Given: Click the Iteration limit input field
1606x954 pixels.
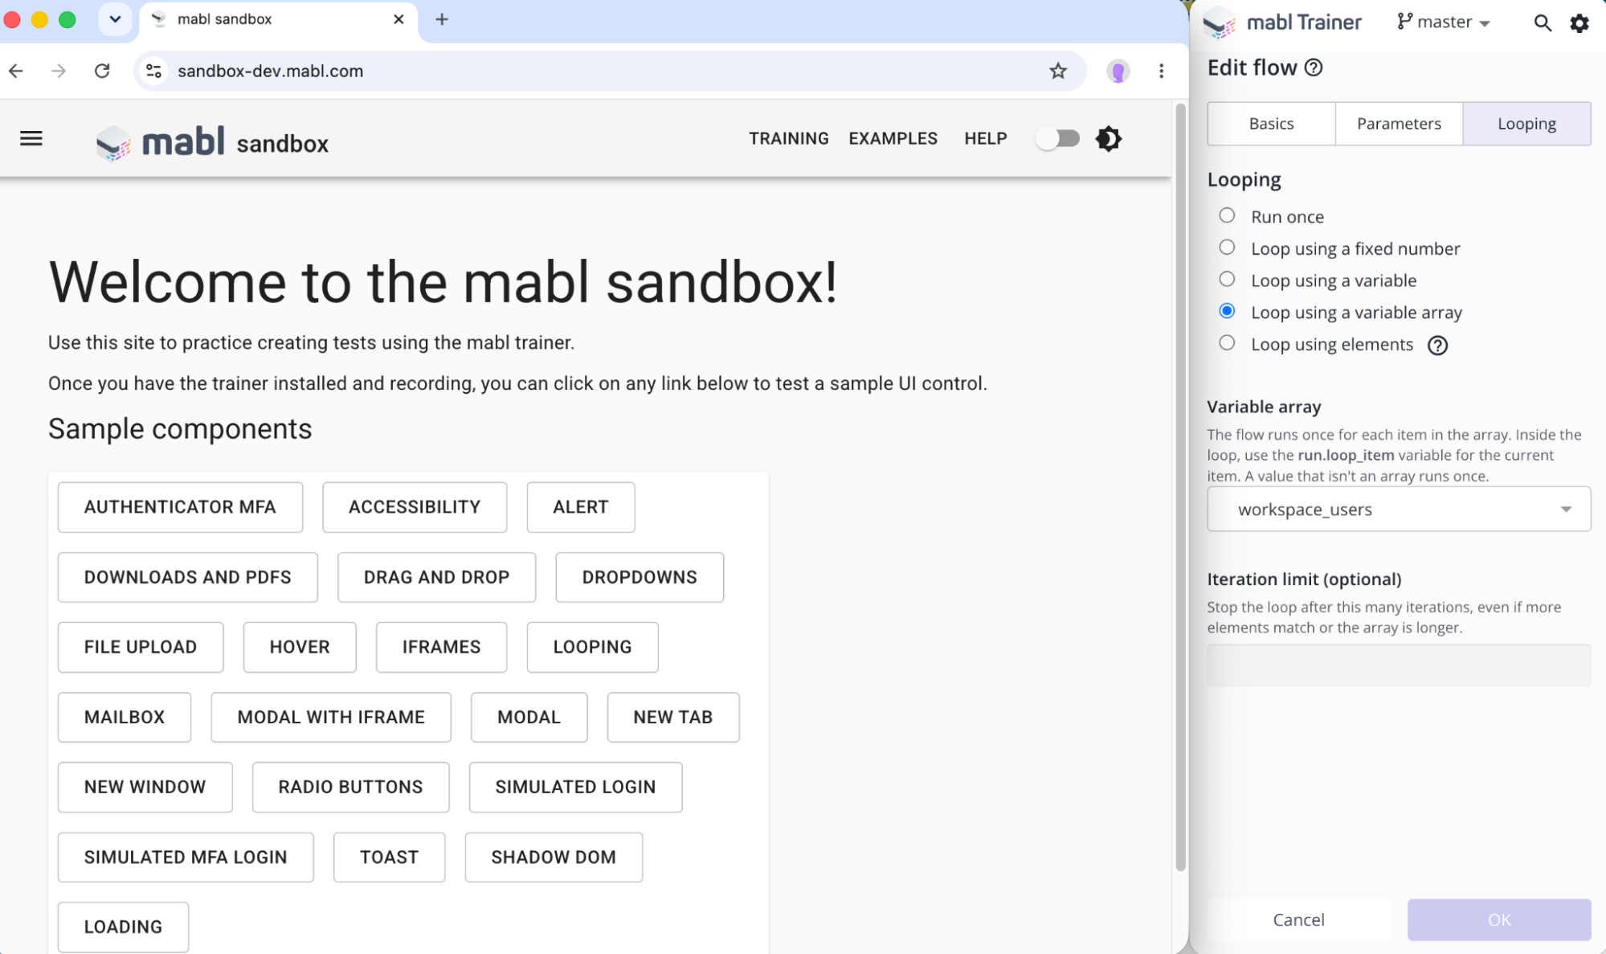Looking at the screenshot, I should coord(1399,665).
